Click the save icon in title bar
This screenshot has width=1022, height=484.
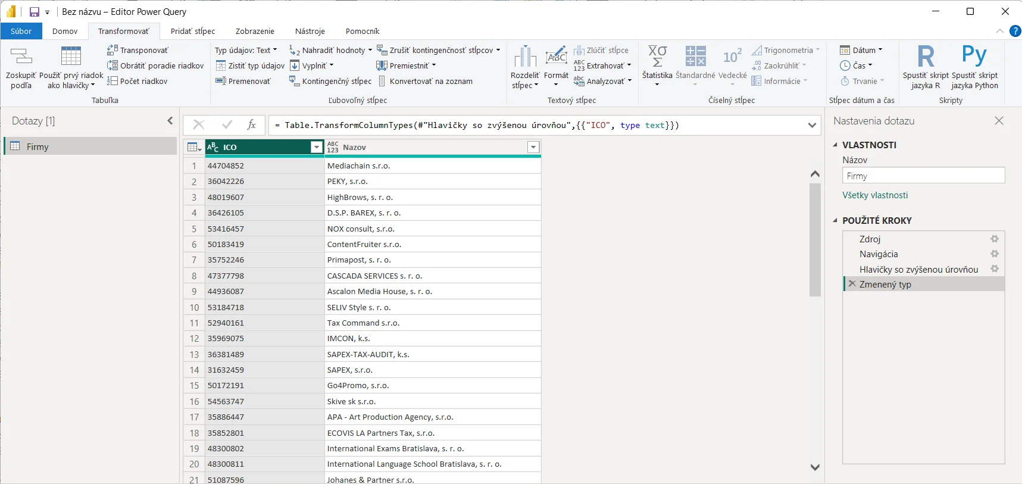pos(35,12)
